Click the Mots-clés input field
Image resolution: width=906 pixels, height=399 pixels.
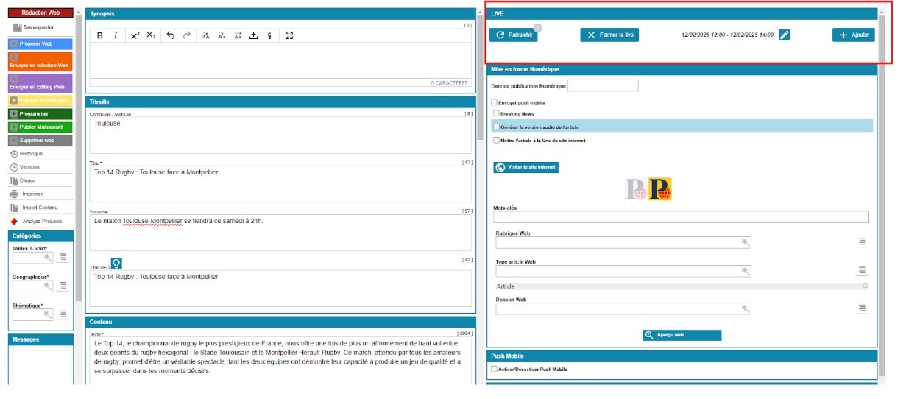pos(681,217)
